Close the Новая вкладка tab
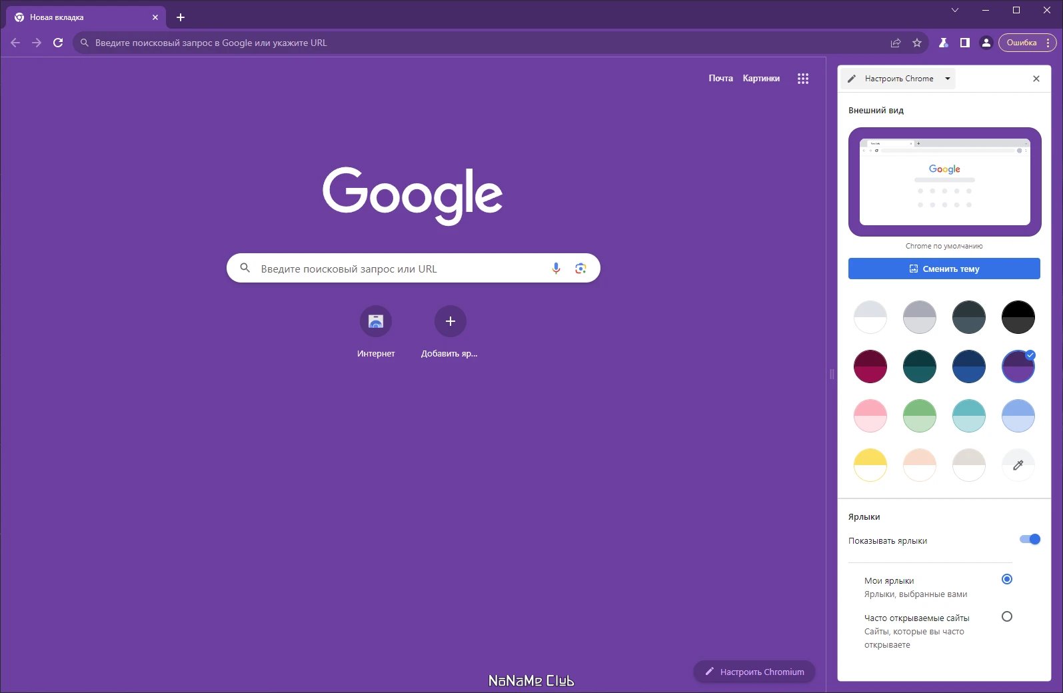1063x693 pixels. coord(155,17)
